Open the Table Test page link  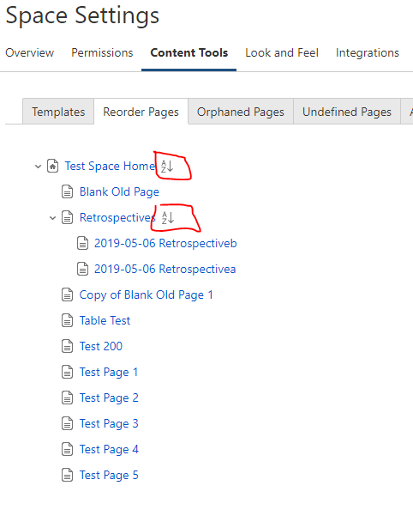105,320
